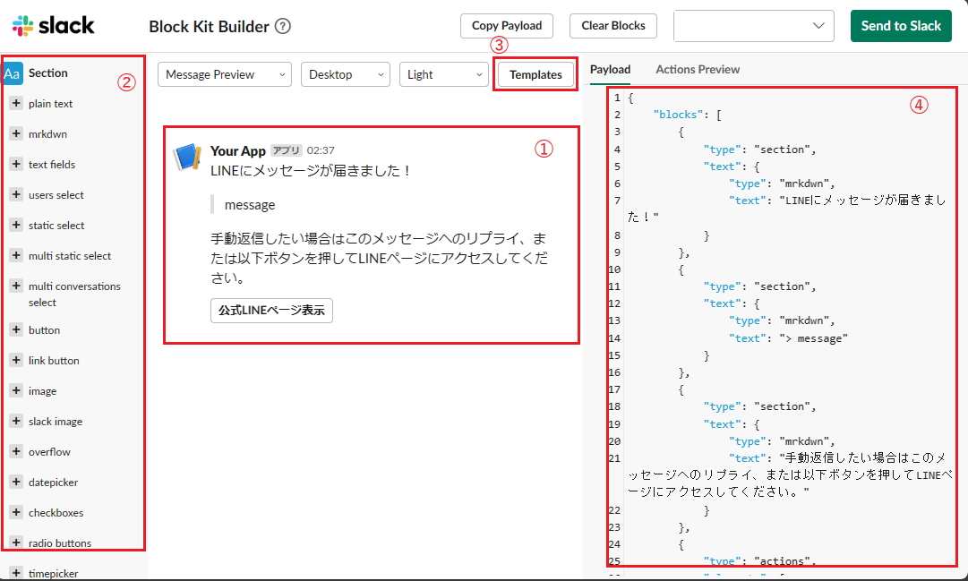
Task: Switch to the Payload tab
Action: pos(610,69)
